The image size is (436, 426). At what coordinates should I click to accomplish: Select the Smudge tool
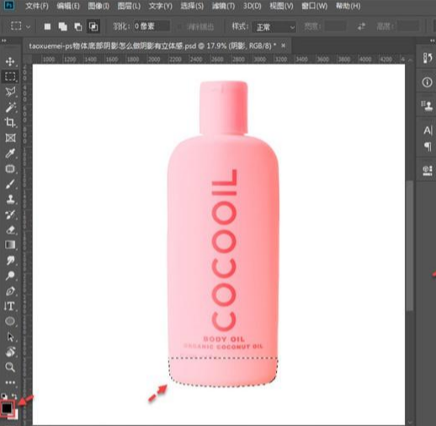click(10, 260)
